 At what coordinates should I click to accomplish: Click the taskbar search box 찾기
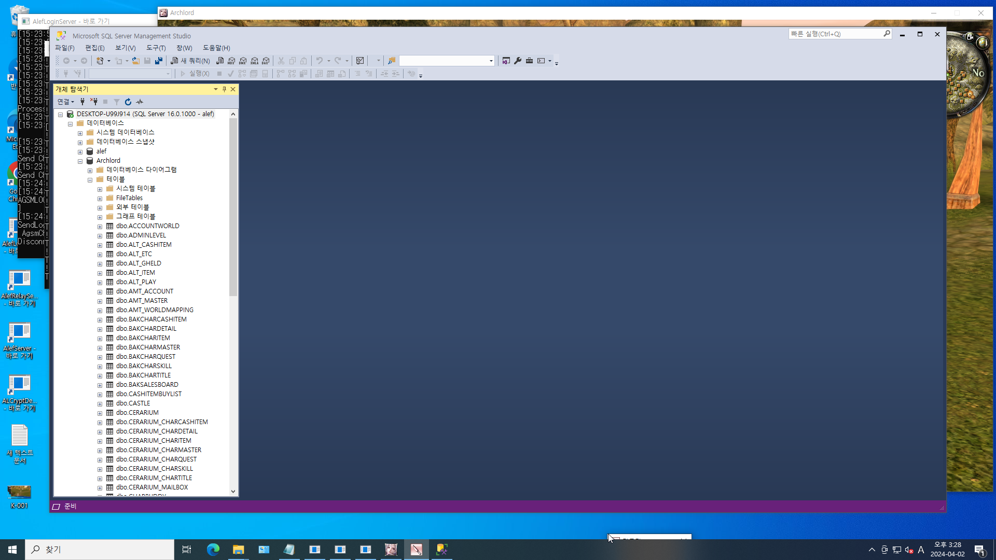100,550
